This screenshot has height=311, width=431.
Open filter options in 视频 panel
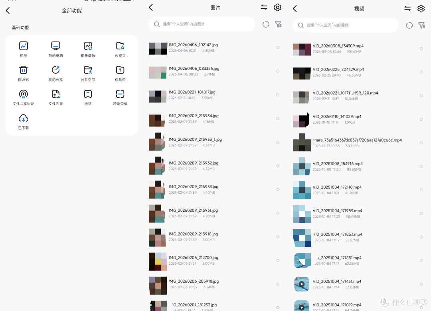tap(421, 25)
